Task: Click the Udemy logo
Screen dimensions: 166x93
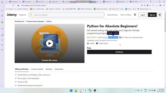Action: (12, 15)
